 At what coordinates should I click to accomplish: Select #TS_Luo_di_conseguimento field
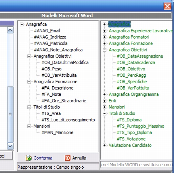[x=68, y=120]
